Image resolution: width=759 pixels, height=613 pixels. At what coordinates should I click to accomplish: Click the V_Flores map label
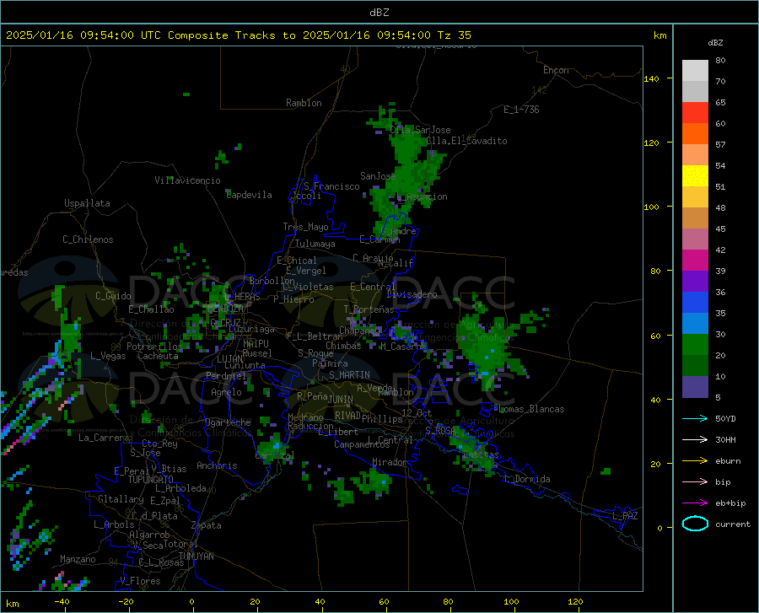click(140, 581)
